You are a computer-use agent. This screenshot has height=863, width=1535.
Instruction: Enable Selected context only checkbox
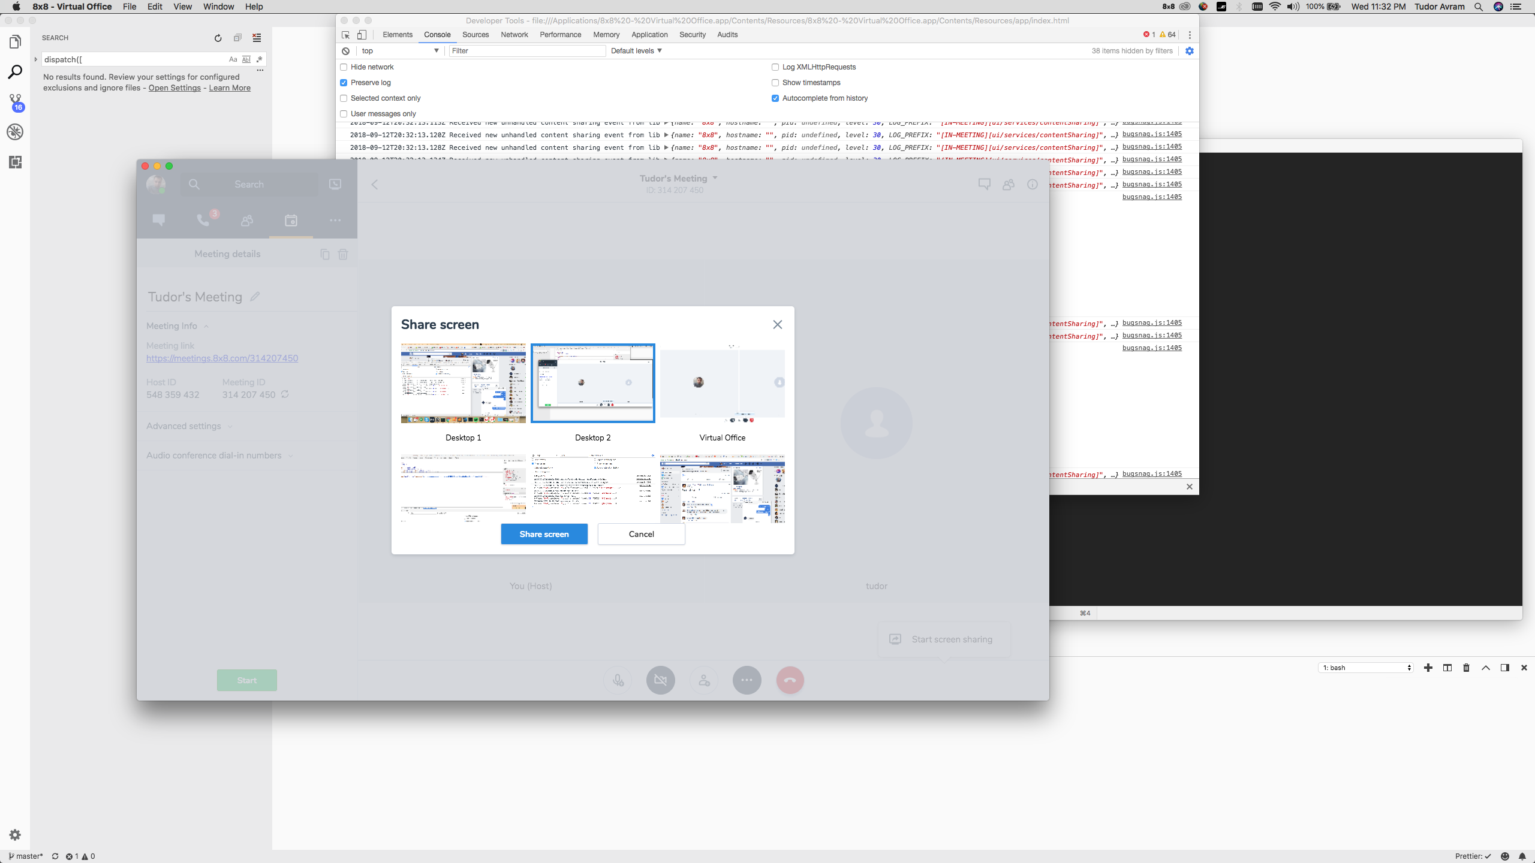coord(344,98)
